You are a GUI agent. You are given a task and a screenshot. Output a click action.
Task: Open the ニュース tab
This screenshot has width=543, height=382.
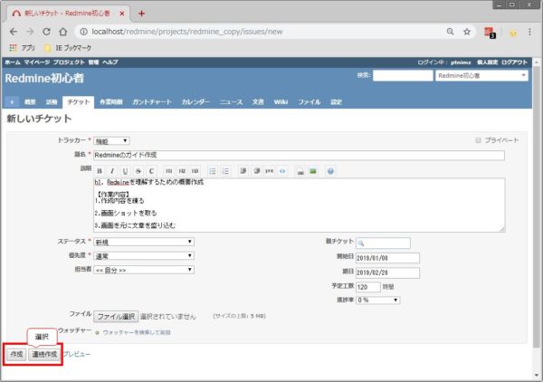pos(231,102)
